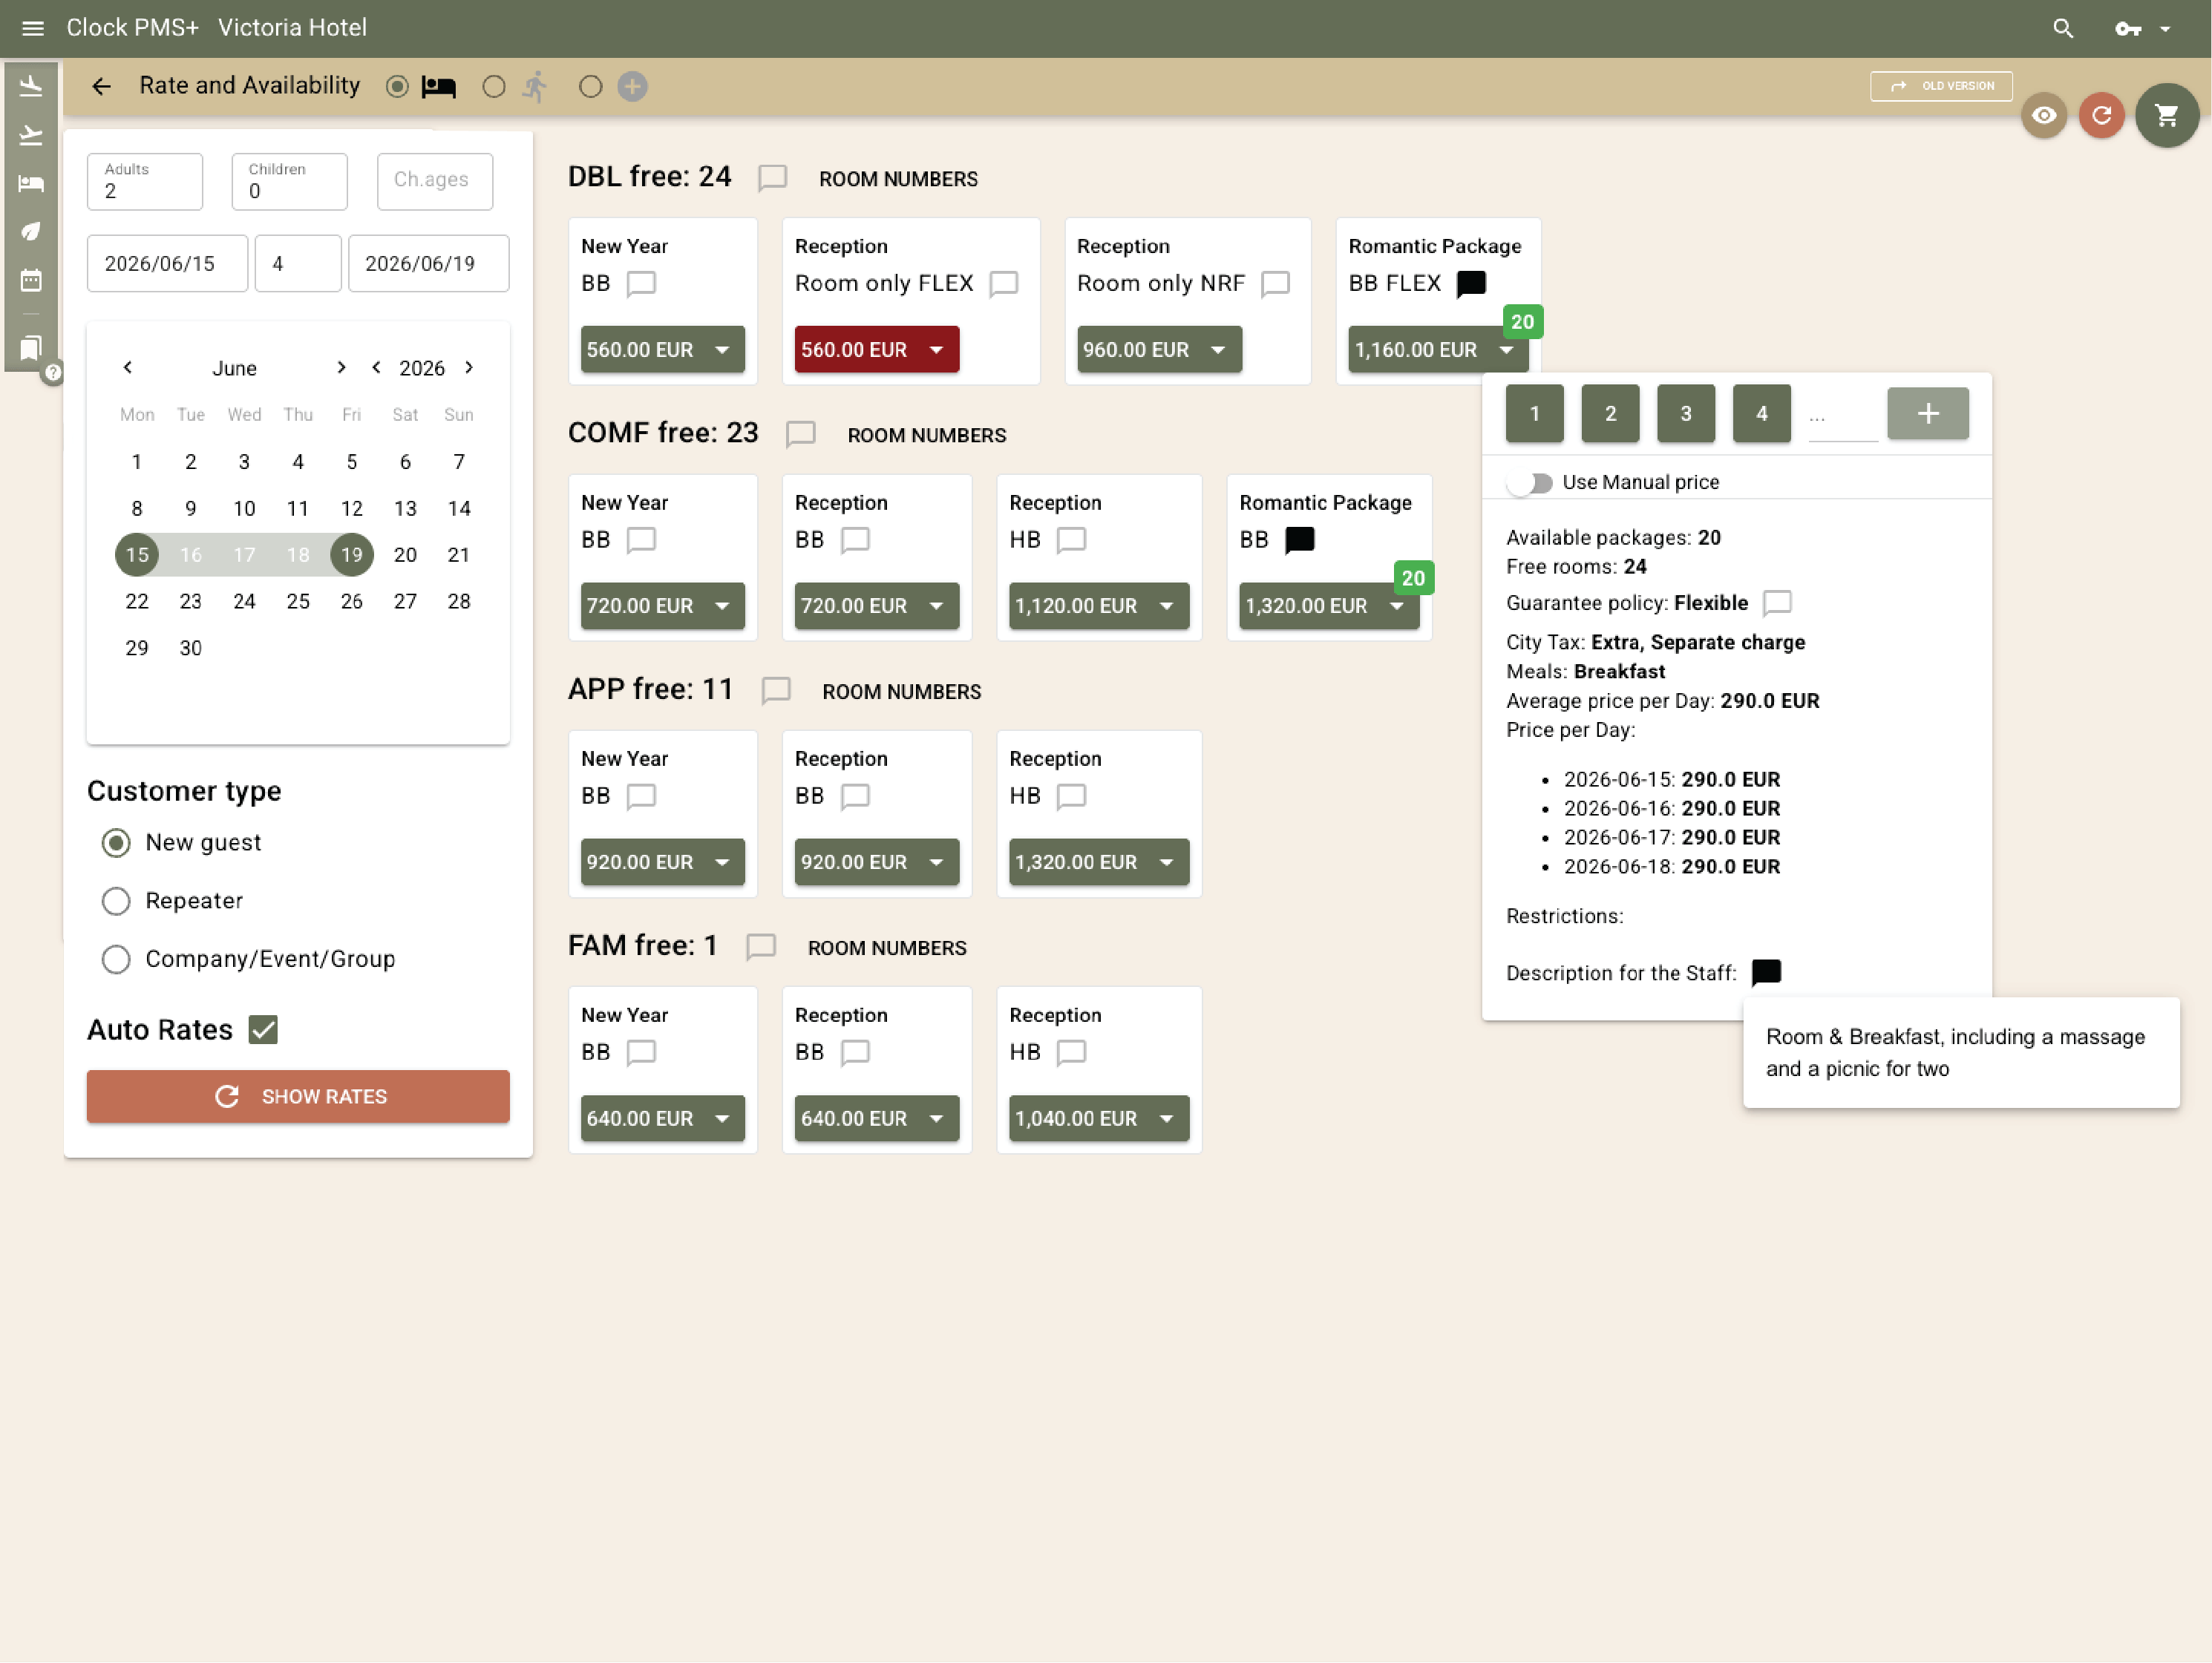Open APP room type comment icon
The image size is (2212, 1663).
[775, 690]
